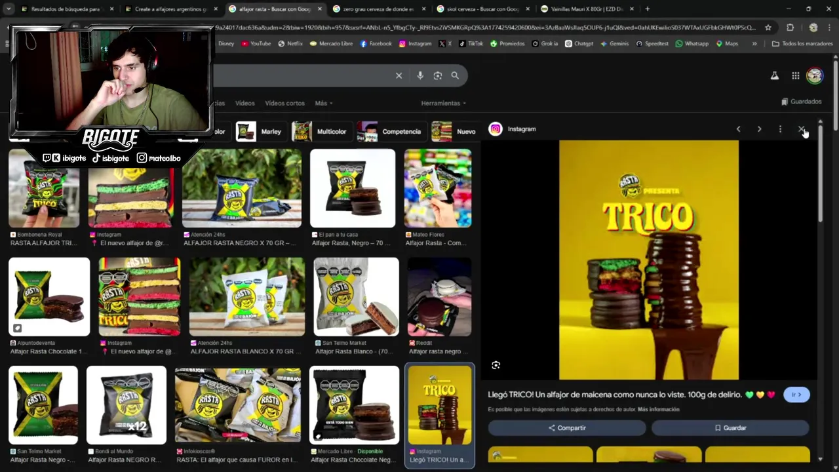Go to the next image in preview panel
Image resolution: width=839 pixels, height=472 pixels.
click(759, 129)
